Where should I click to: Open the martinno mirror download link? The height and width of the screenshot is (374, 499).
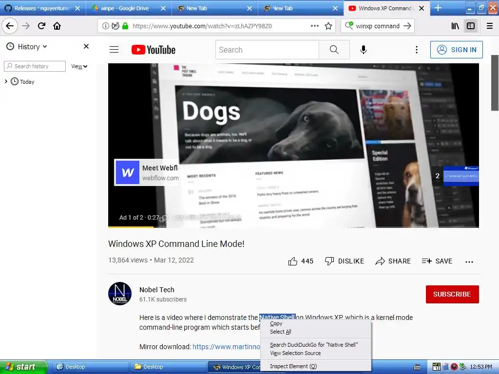pyautogui.click(x=226, y=347)
